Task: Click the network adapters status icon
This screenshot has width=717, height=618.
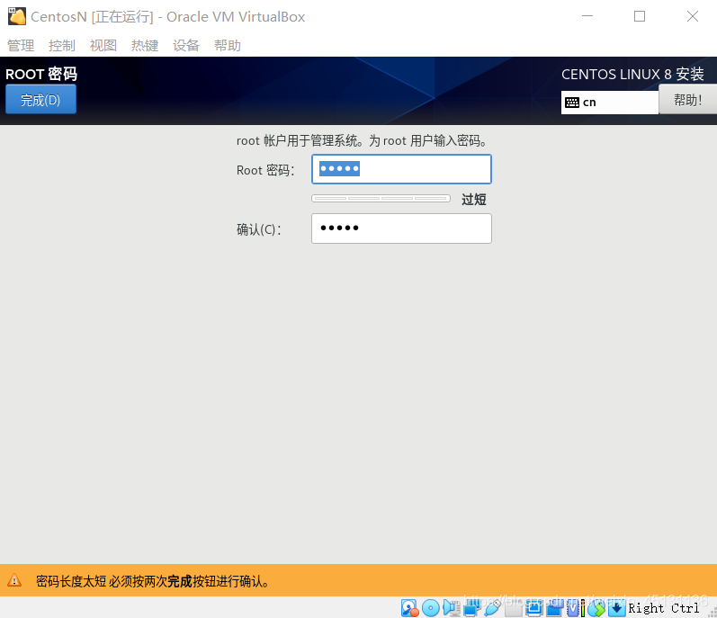Action: click(x=472, y=608)
